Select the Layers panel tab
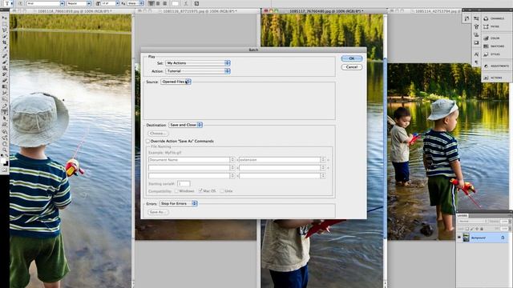This screenshot has height=288, width=513. [x=463, y=215]
